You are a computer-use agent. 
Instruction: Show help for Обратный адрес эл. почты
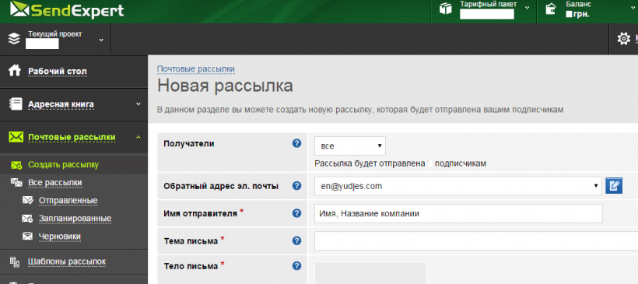296,186
